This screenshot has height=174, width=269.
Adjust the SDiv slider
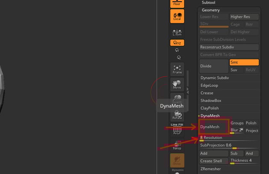(x=214, y=24)
